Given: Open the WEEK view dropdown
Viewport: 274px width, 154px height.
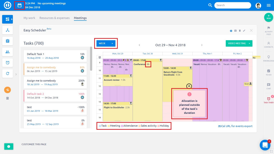Looking at the screenshot, I should tap(106, 43).
